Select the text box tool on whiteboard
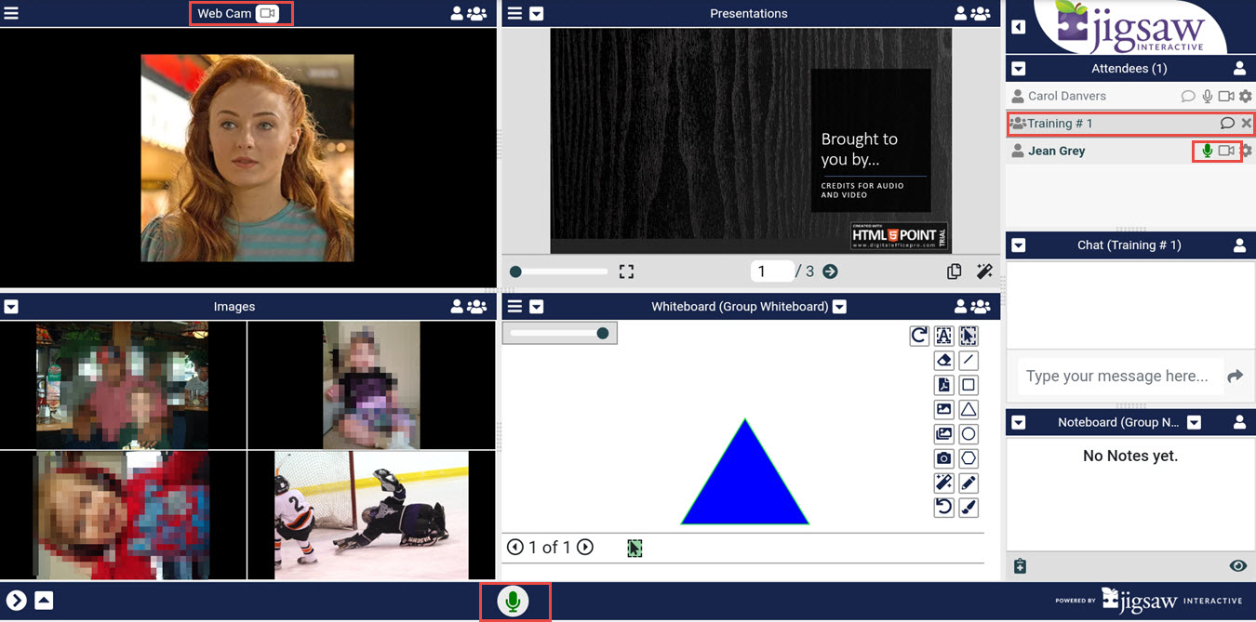The image size is (1256, 622). 943,337
